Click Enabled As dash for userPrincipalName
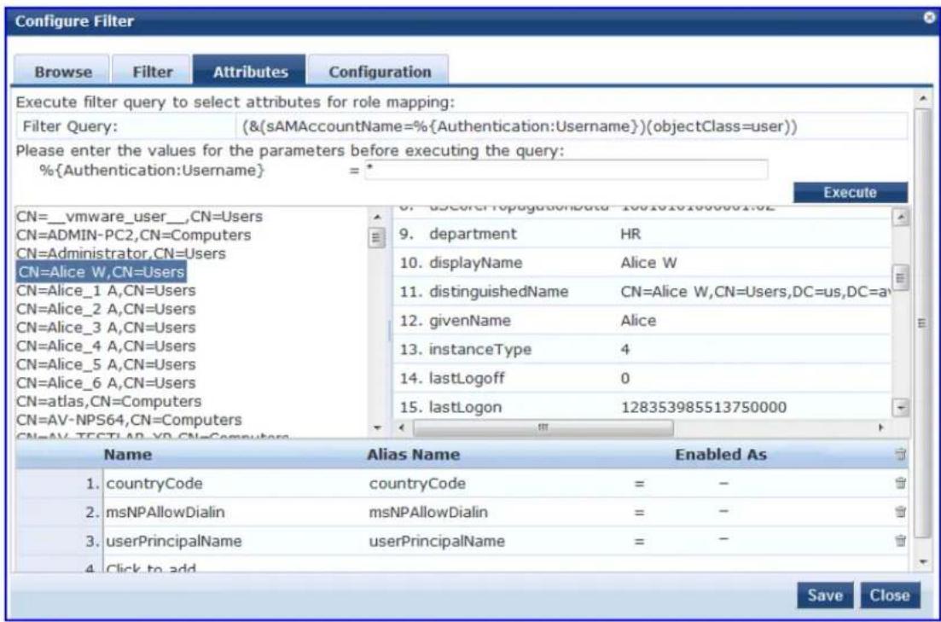The width and height of the screenshot is (941, 622). pyautogui.click(x=723, y=540)
